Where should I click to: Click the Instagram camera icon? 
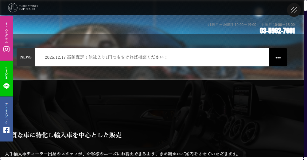click(x=6, y=49)
